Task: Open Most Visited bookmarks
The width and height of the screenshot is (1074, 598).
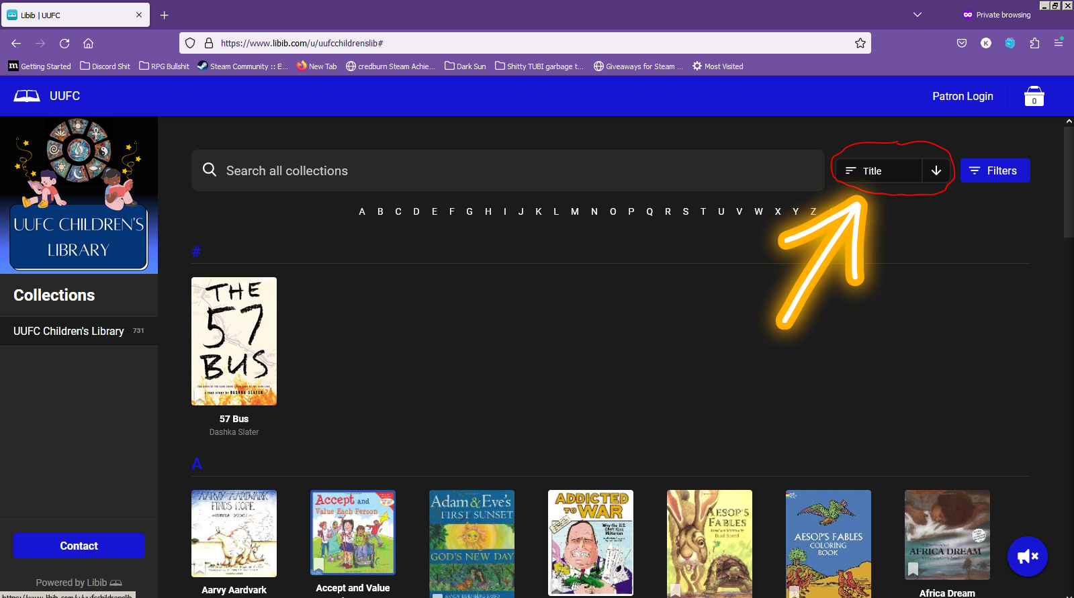Action: [x=717, y=66]
